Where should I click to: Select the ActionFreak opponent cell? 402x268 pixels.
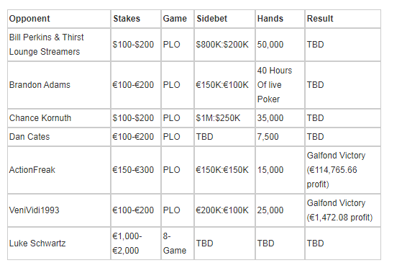pos(59,170)
